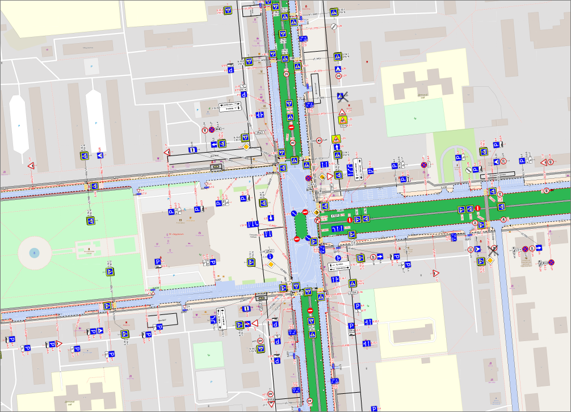571x412 pixels.
Task: Select the traffic light box northwest of the intersection
Action: click(x=216, y=166)
